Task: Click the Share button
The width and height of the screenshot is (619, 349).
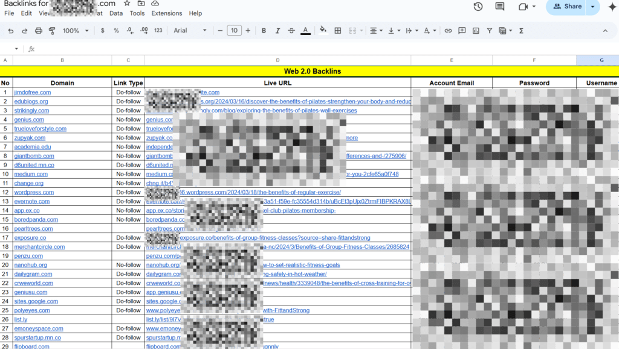Action: click(x=567, y=7)
